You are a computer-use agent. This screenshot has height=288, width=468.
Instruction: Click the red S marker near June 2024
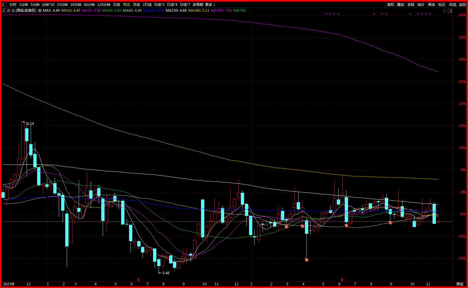[342, 280]
